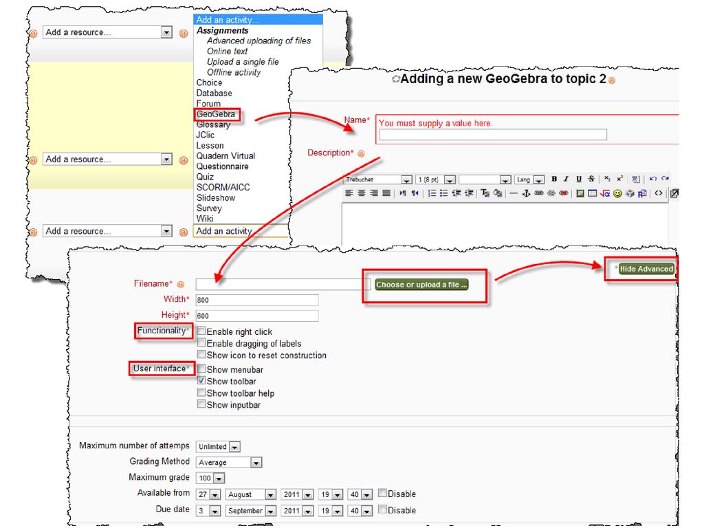Insert a smiley emoticon
Viewport: 704px width, 528px height.
coord(617,193)
